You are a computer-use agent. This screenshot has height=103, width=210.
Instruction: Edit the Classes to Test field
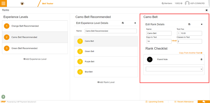(x=189, y=41)
